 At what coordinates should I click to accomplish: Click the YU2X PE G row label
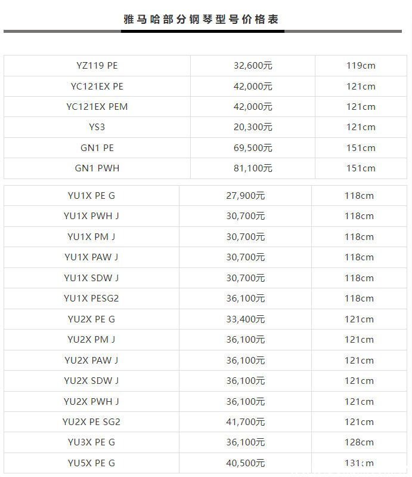pyautogui.click(x=91, y=319)
